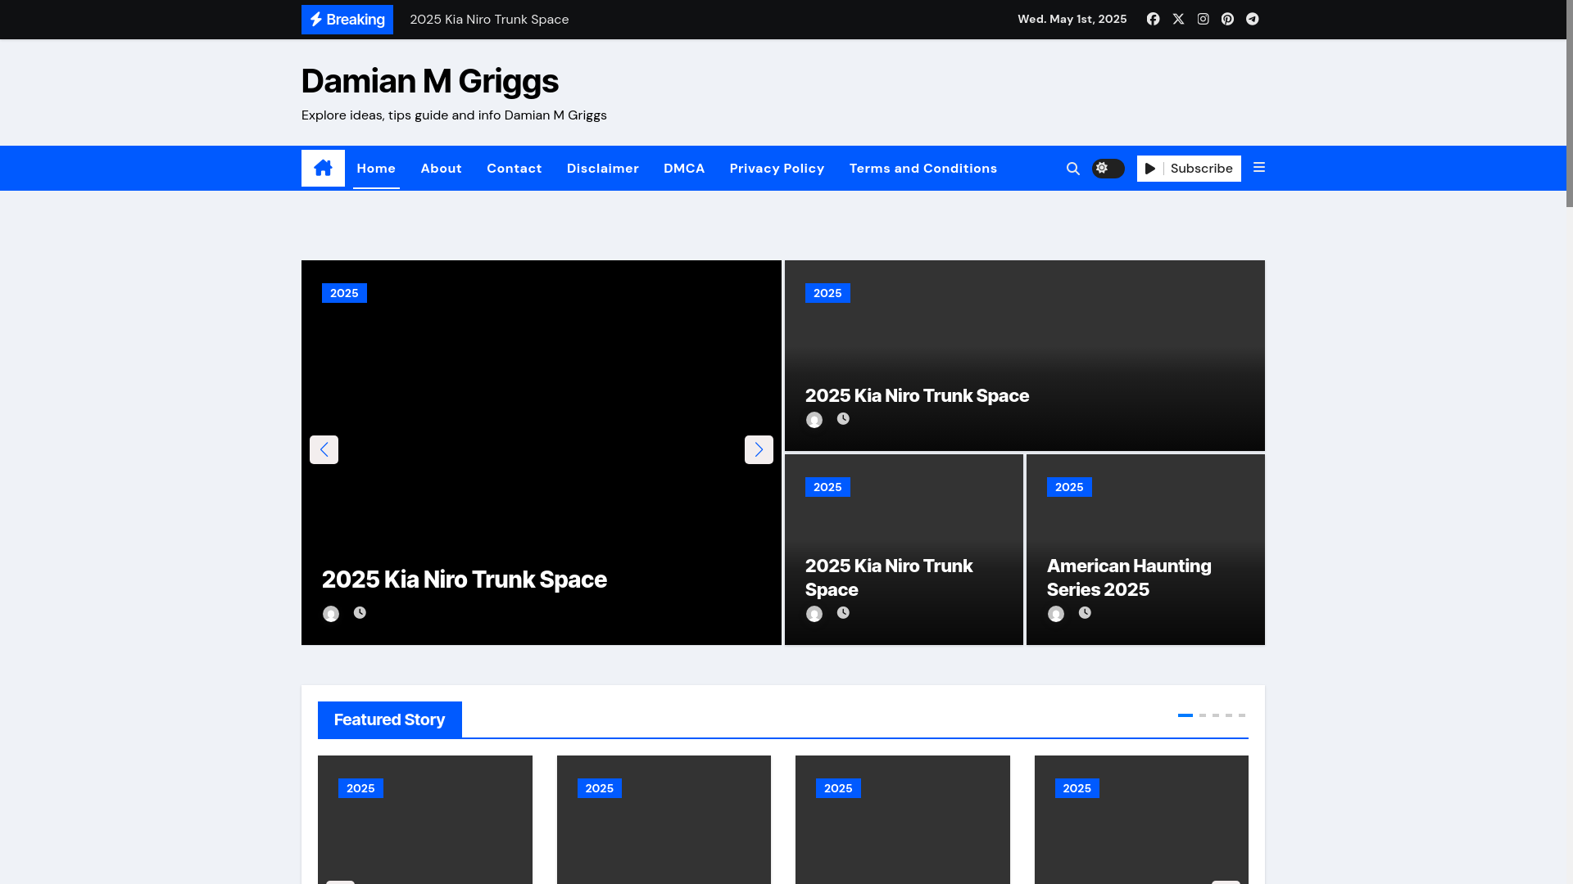Click author avatar on bottom-middle Kia Niro card

coord(814,614)
